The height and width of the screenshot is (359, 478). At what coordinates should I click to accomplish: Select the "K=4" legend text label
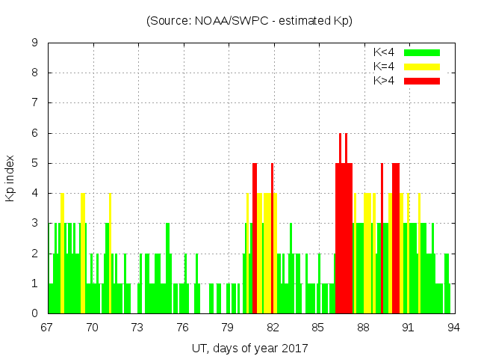(384, 67)
